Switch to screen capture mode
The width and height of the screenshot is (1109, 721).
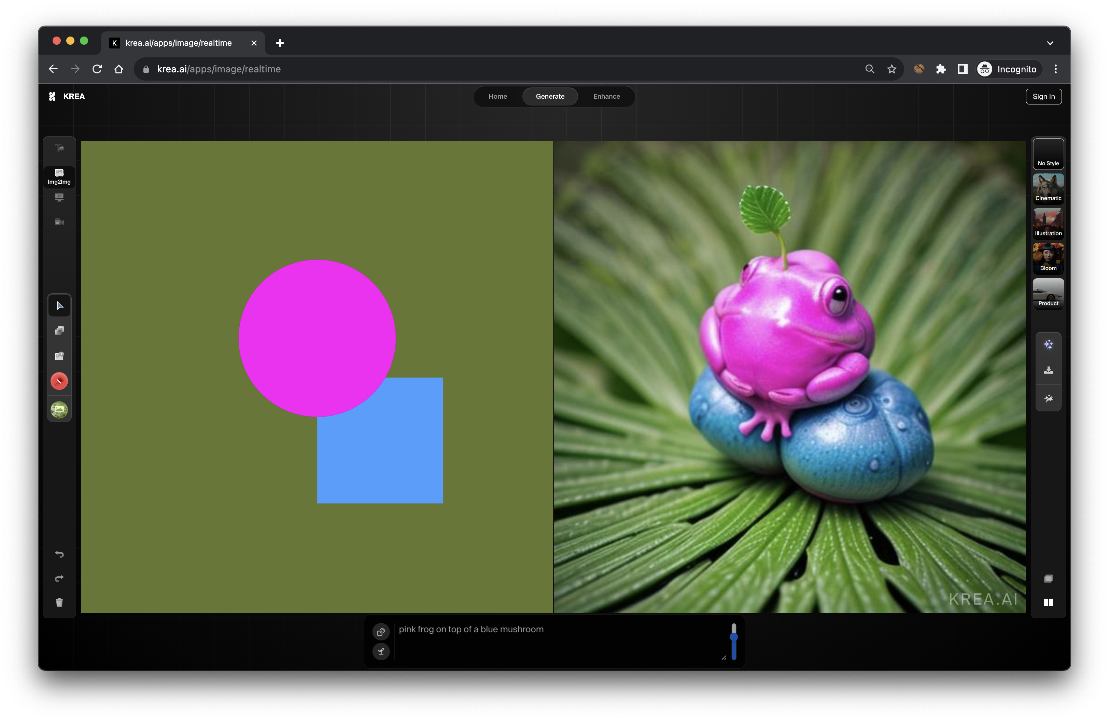pyautogui.click(x=59, y=197)
